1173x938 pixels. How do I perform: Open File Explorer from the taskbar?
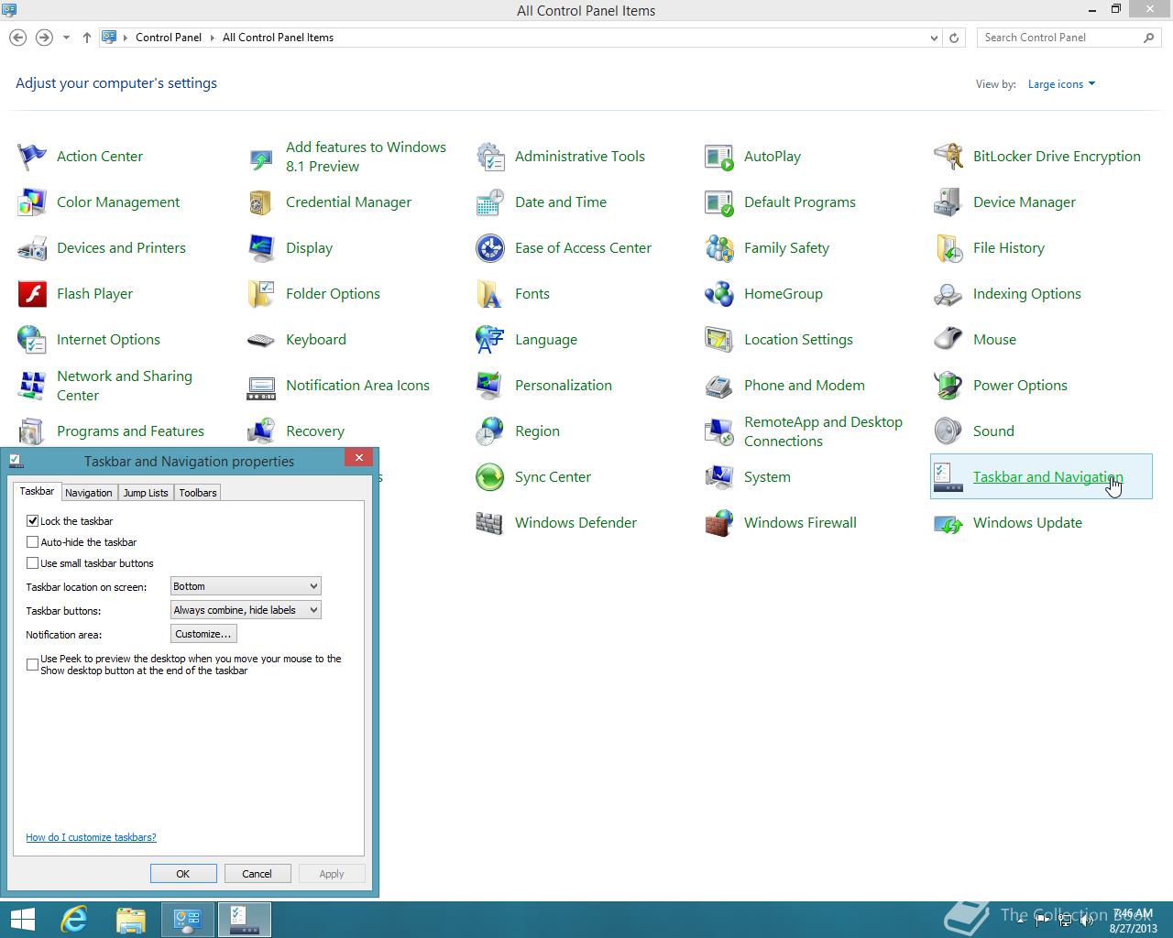131,920
